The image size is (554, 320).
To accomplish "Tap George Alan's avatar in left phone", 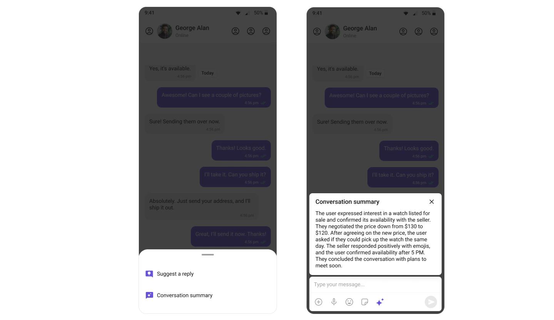I will point(165,31).
